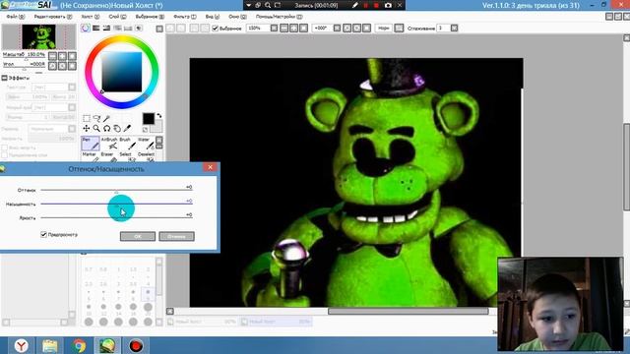Viewport: 630px width, 354px height.
Task: Open the zoom percentage dropdown in toolbar
Action: [274, 29]
